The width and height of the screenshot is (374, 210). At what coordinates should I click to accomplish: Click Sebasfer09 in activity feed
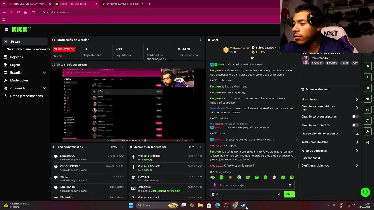[x=67, y=156]
